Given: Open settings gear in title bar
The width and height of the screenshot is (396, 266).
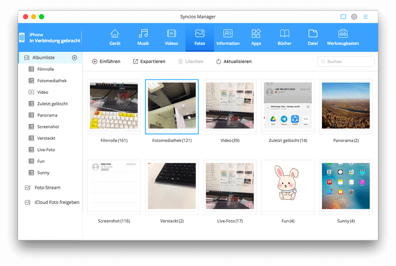Looking at the screenshot, I should coord(354,17).
